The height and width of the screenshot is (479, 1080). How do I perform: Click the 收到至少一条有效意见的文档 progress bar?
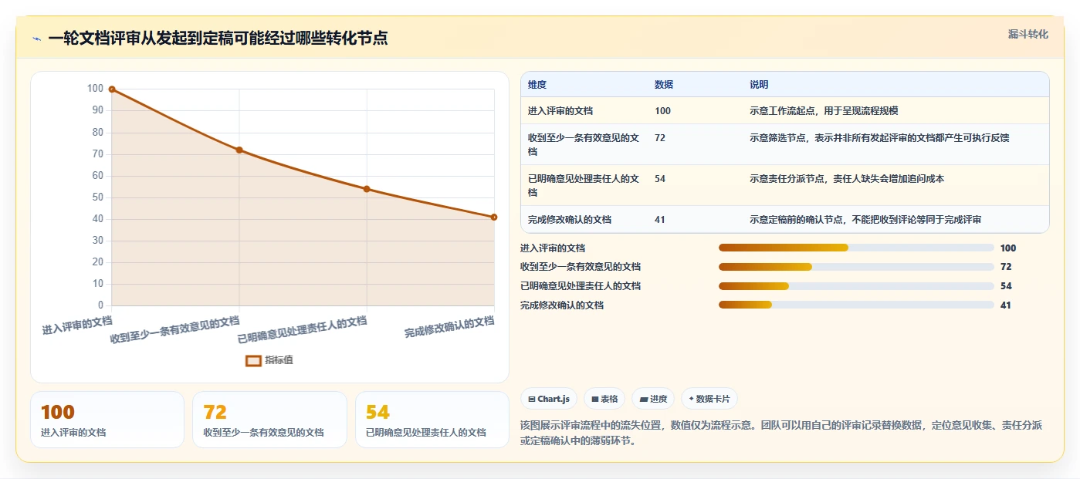coord(856,267)
